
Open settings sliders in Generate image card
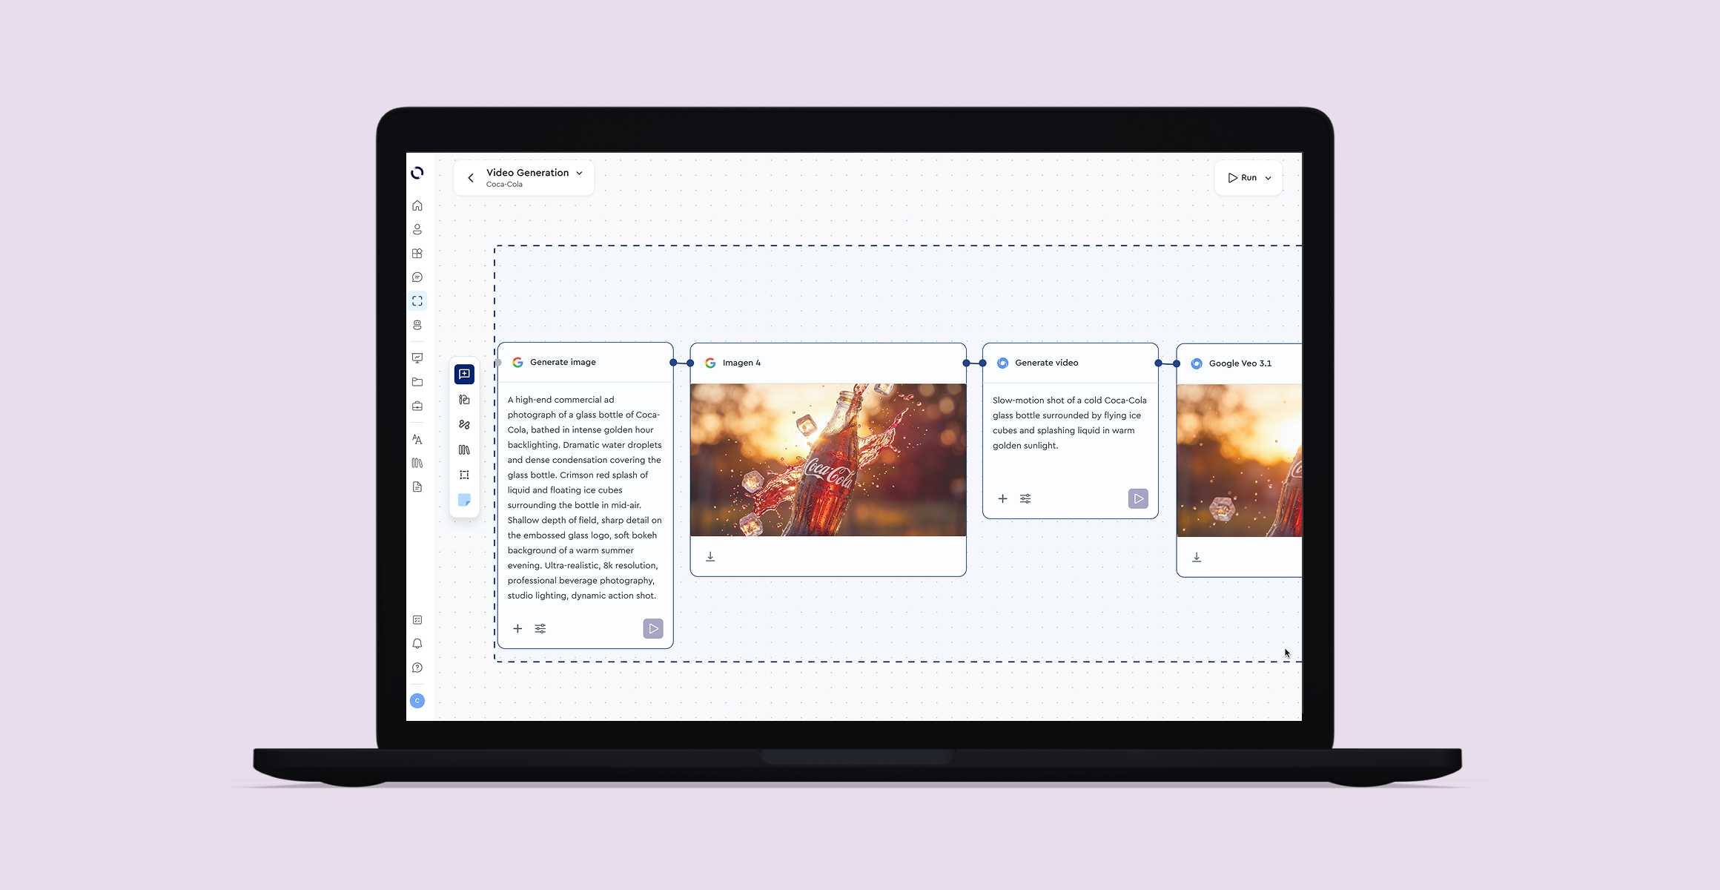[x=540, y=629]
